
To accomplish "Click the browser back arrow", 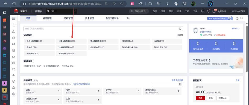I will tap(6, 4).
